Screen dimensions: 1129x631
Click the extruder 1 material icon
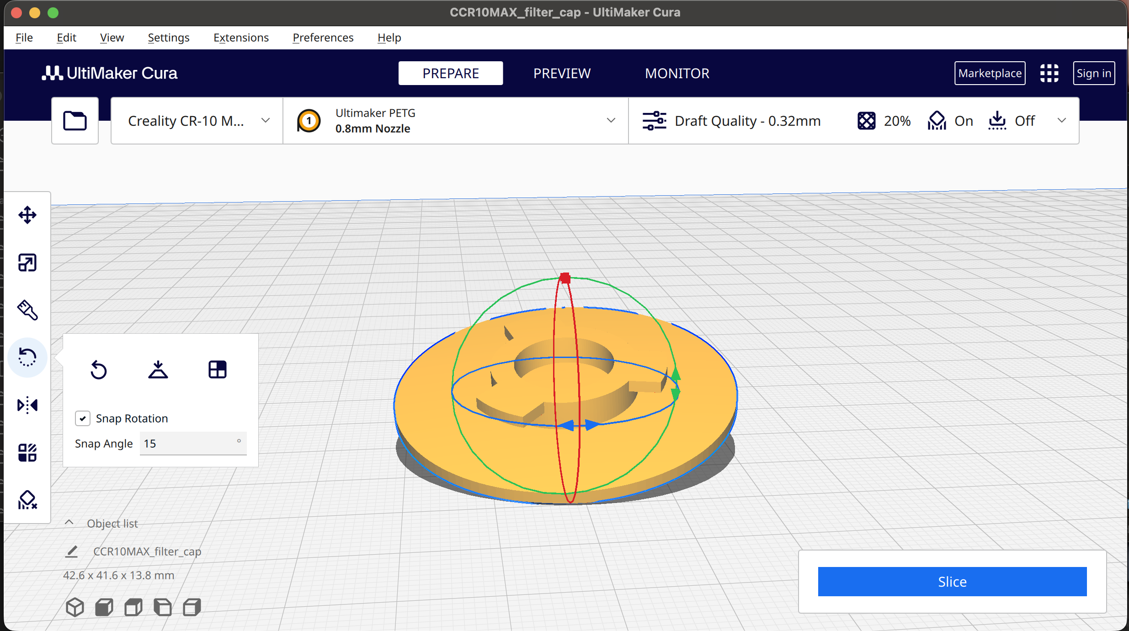309,121
